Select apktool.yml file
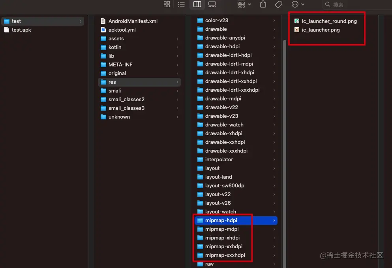The image size is (392, 268). pos(139,30)
